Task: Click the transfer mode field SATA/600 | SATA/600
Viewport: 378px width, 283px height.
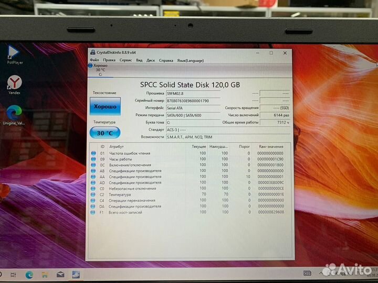Action: [193, 115]
